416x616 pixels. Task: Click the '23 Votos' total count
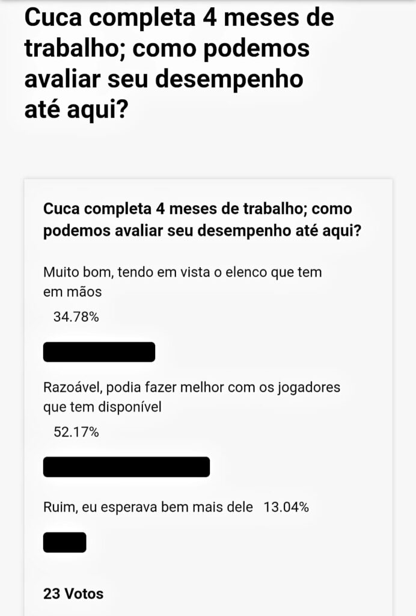coord(73,594)
